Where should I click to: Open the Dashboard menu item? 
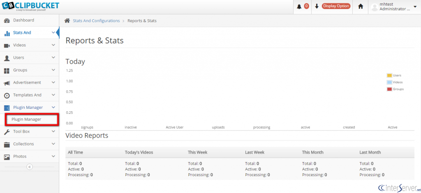point(30,20)
